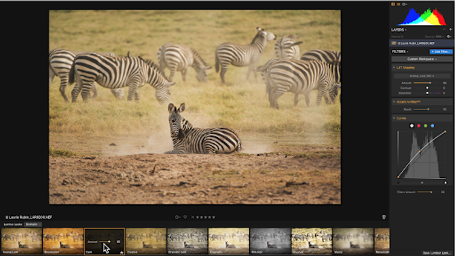Click the curve's top-right white point
The width and height of the screenshot is (455, 256).
(445, 132)
